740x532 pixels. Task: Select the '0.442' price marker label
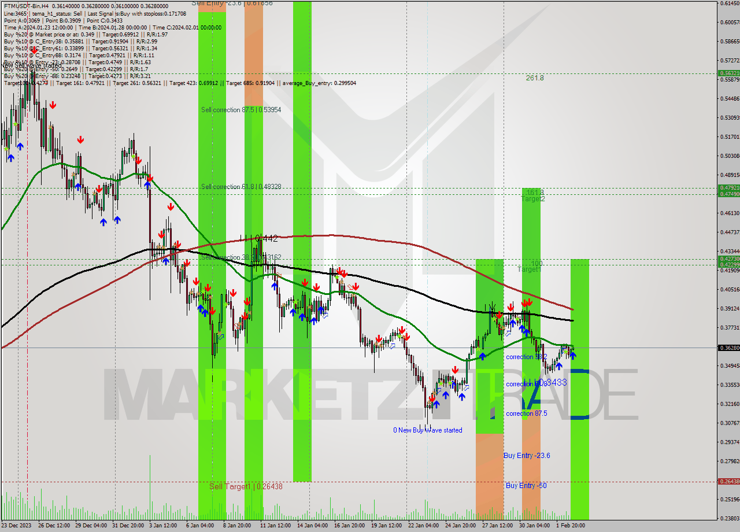(x=266, y=238)
